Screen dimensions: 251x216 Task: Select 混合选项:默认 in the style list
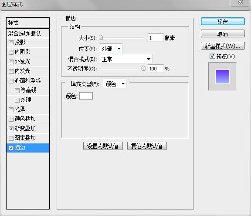(28, 33)
